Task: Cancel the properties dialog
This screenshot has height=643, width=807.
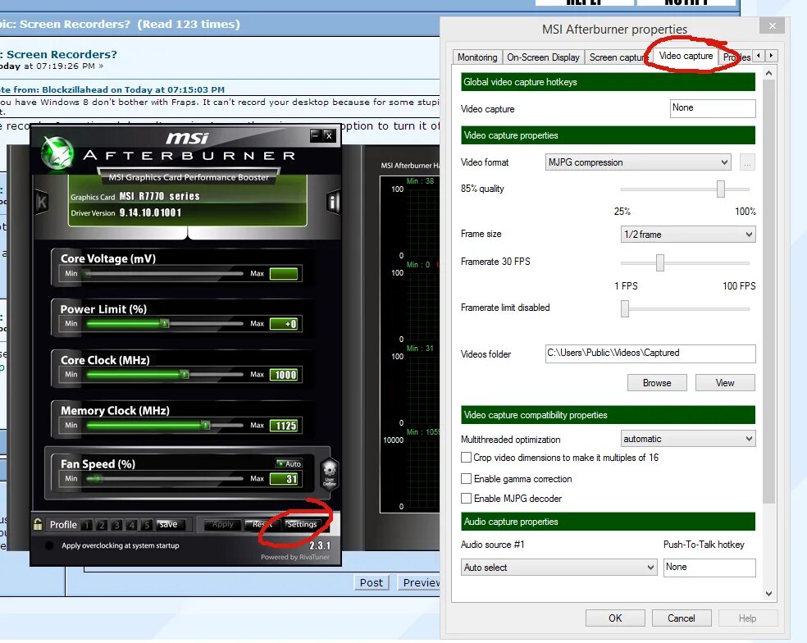Action: (x=682, y=618)
